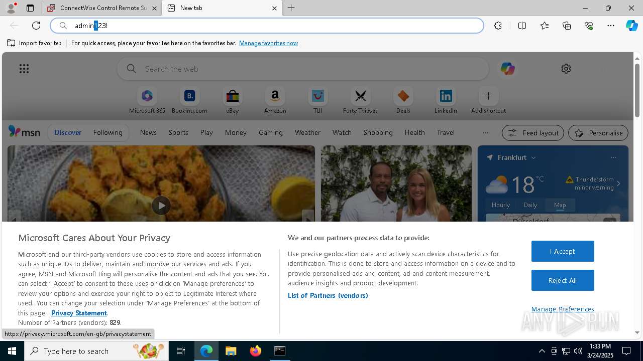Image resolution: width=643 pixels, height=361 pixels.
Task: Open the tab actions menu icon
Action: (30, 8)
